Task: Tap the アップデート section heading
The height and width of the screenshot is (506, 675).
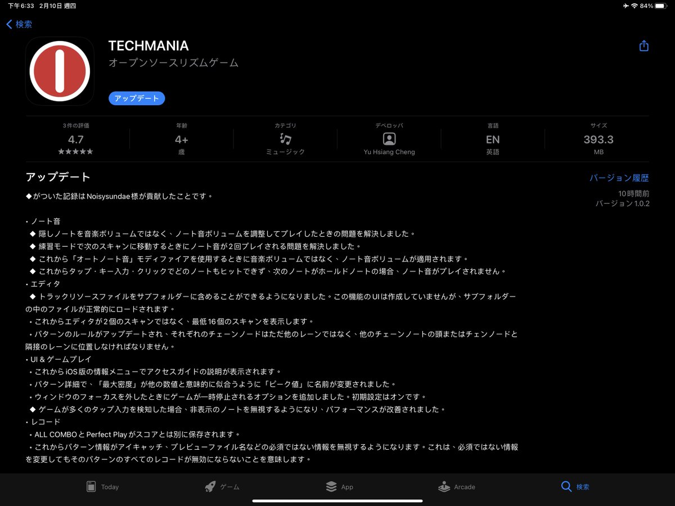Action: tap(58, 177)
